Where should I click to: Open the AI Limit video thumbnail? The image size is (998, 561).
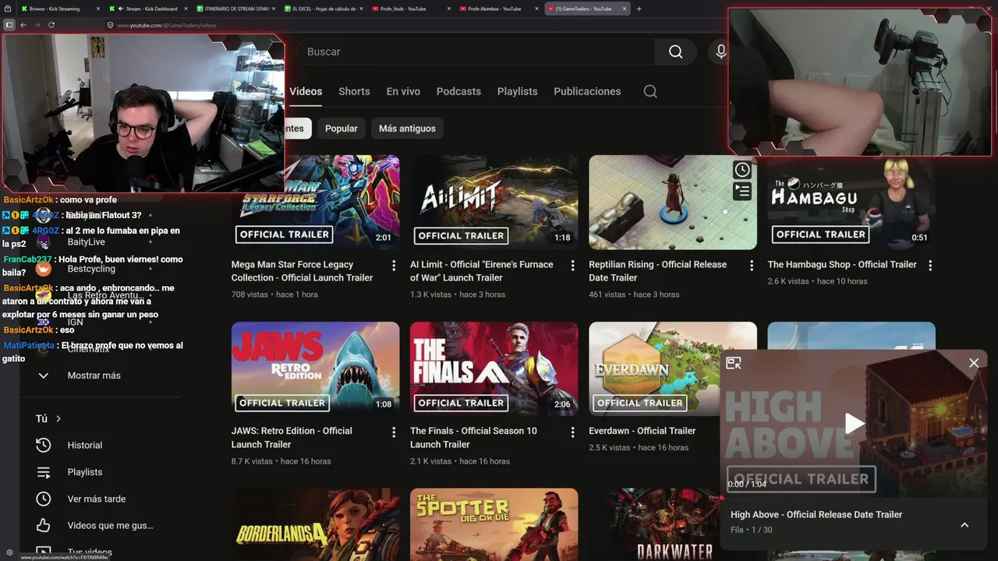(x=494, y=202)
